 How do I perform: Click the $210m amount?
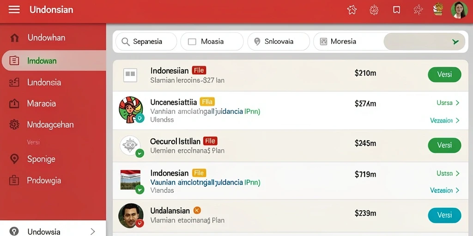click(x=365, y=73)
